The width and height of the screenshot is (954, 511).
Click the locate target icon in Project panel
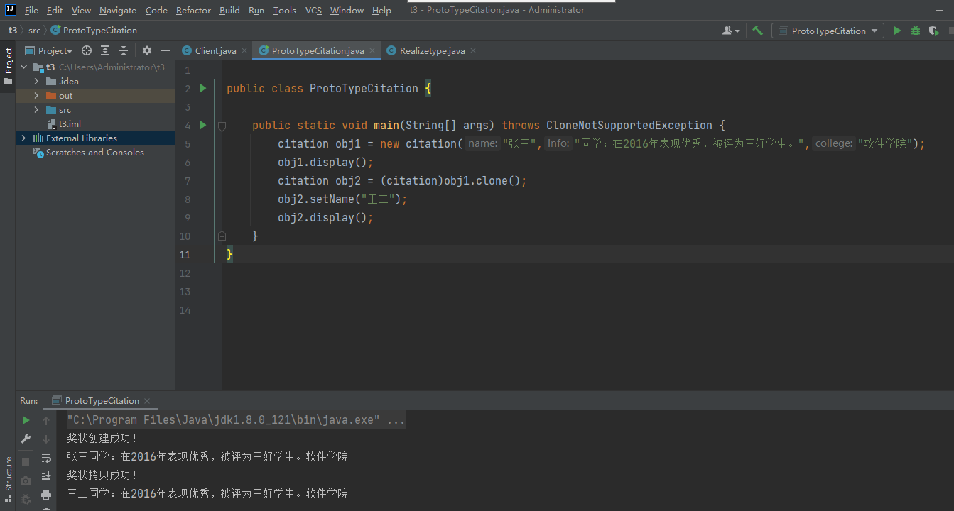87,50
